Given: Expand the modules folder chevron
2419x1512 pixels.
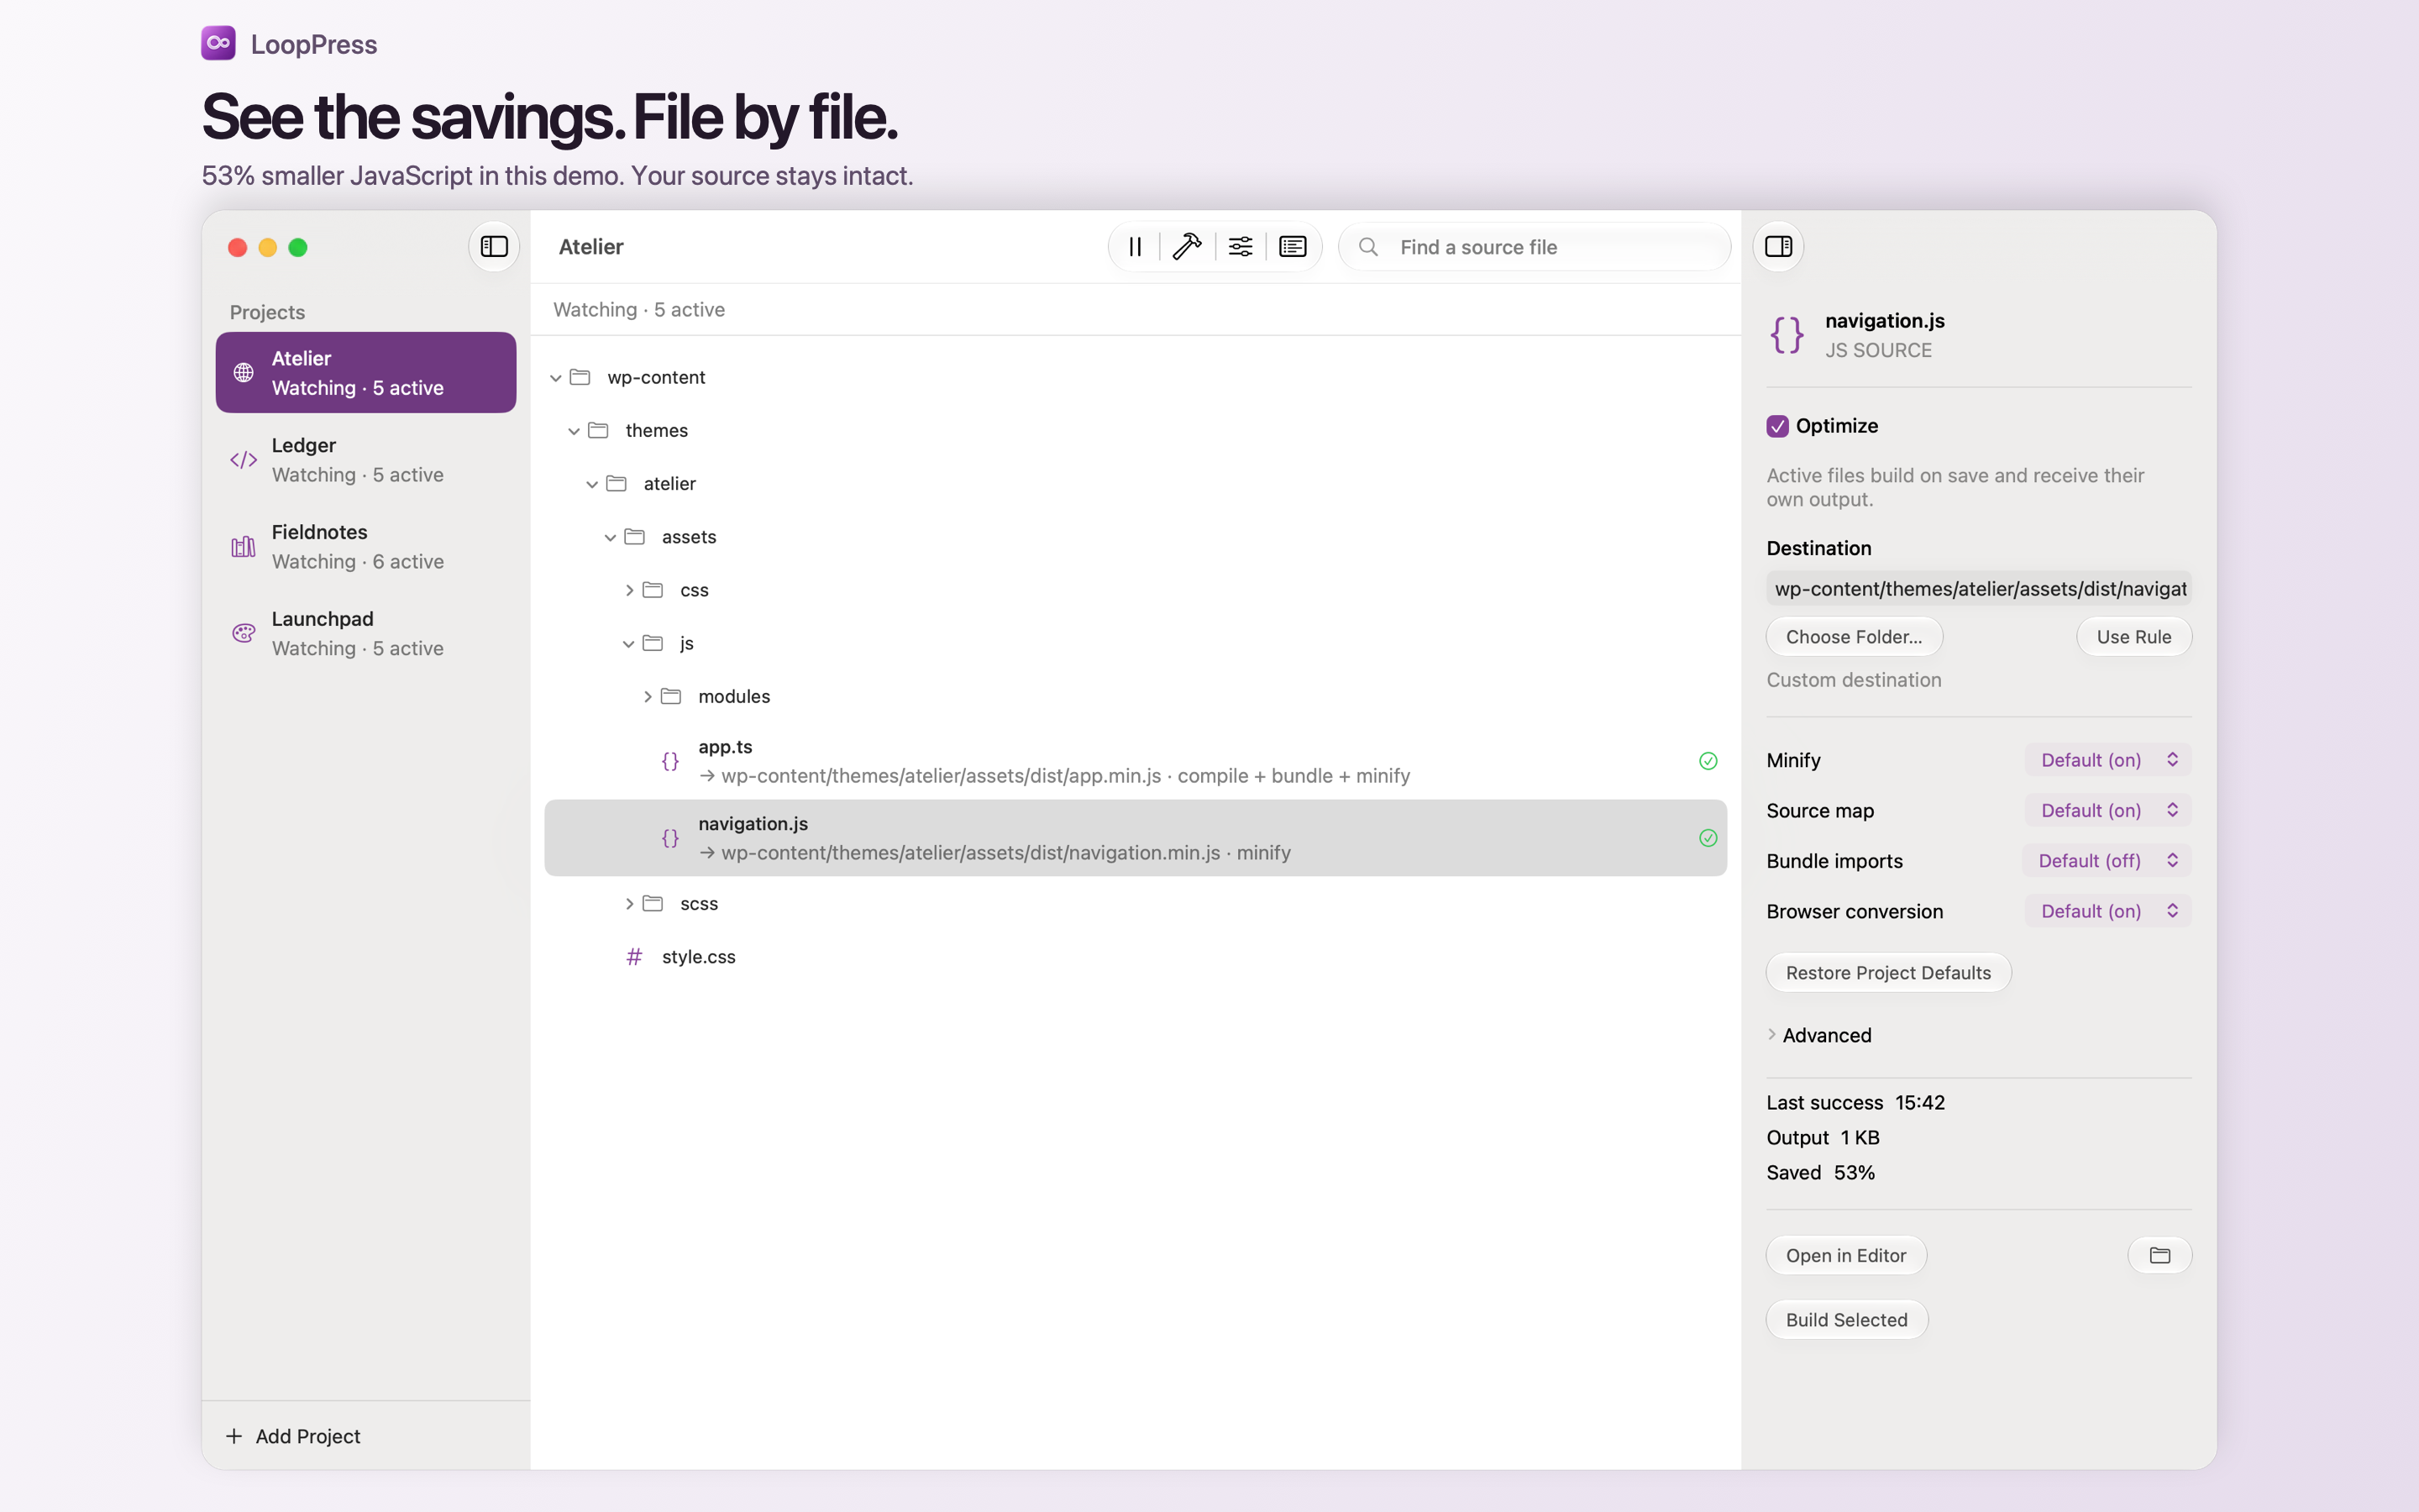Looking at the screenshot, I should pos(647,696).
